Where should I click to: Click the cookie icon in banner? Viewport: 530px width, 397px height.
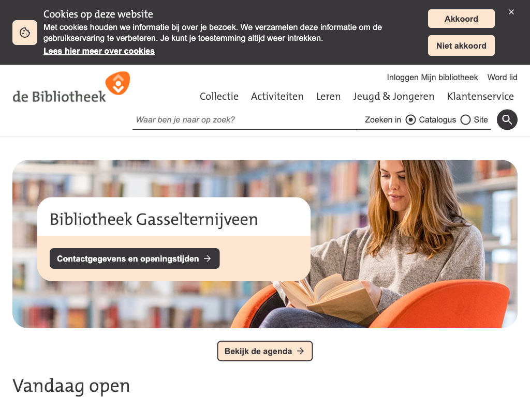25,33
